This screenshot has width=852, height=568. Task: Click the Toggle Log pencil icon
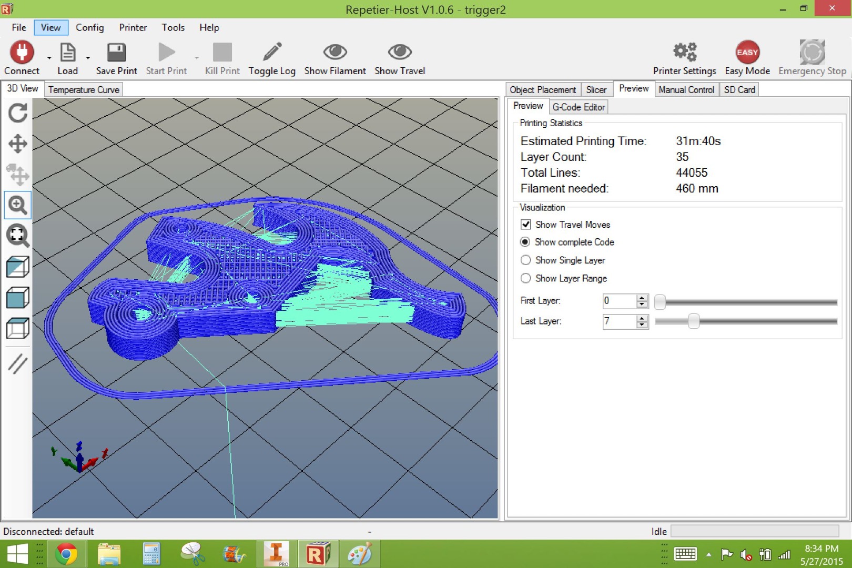[272, 52]
